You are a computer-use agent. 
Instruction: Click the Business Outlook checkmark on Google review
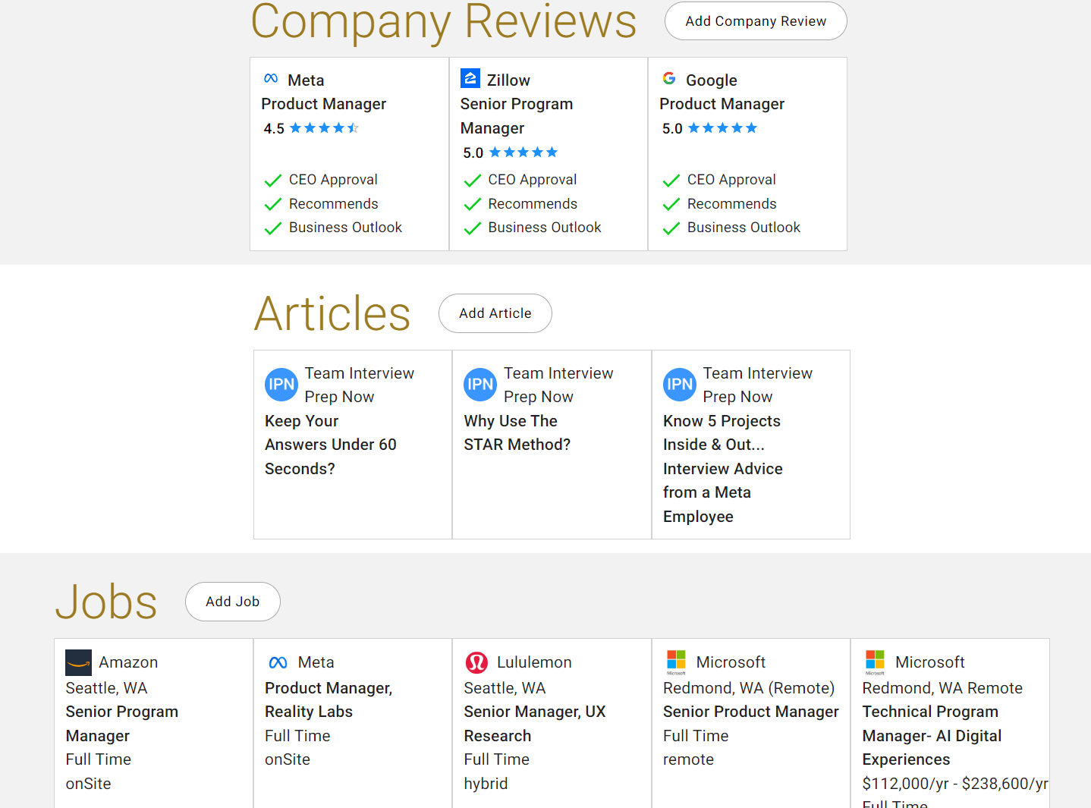tap(671, 228)
